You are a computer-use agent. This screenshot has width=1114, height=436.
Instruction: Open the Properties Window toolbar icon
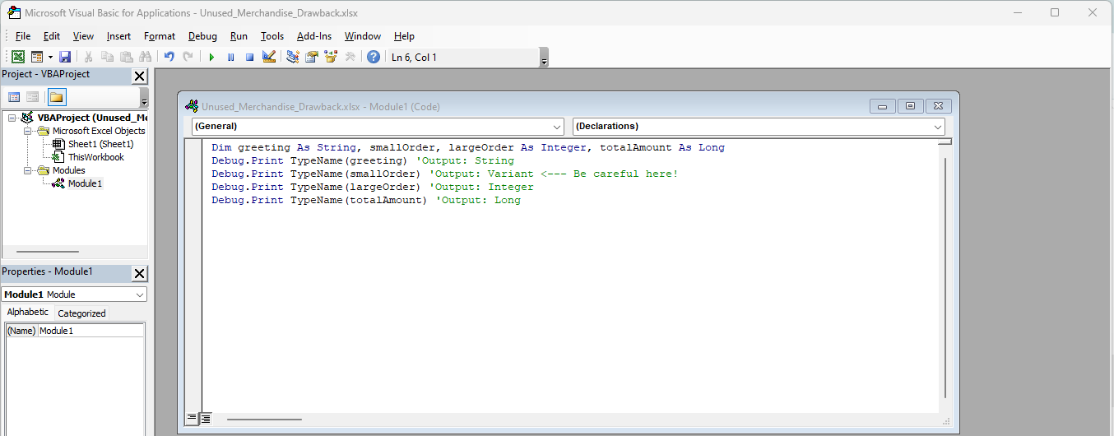(x=312, y=57)
